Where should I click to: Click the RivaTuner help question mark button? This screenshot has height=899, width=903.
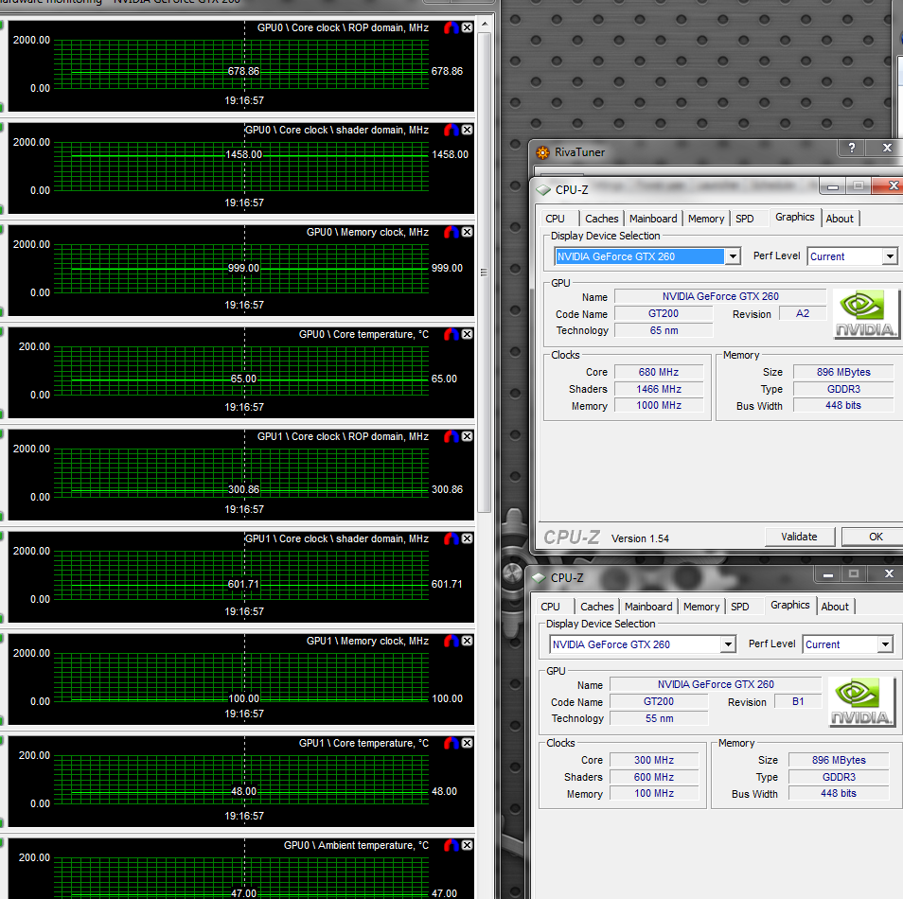click(851, 148)
